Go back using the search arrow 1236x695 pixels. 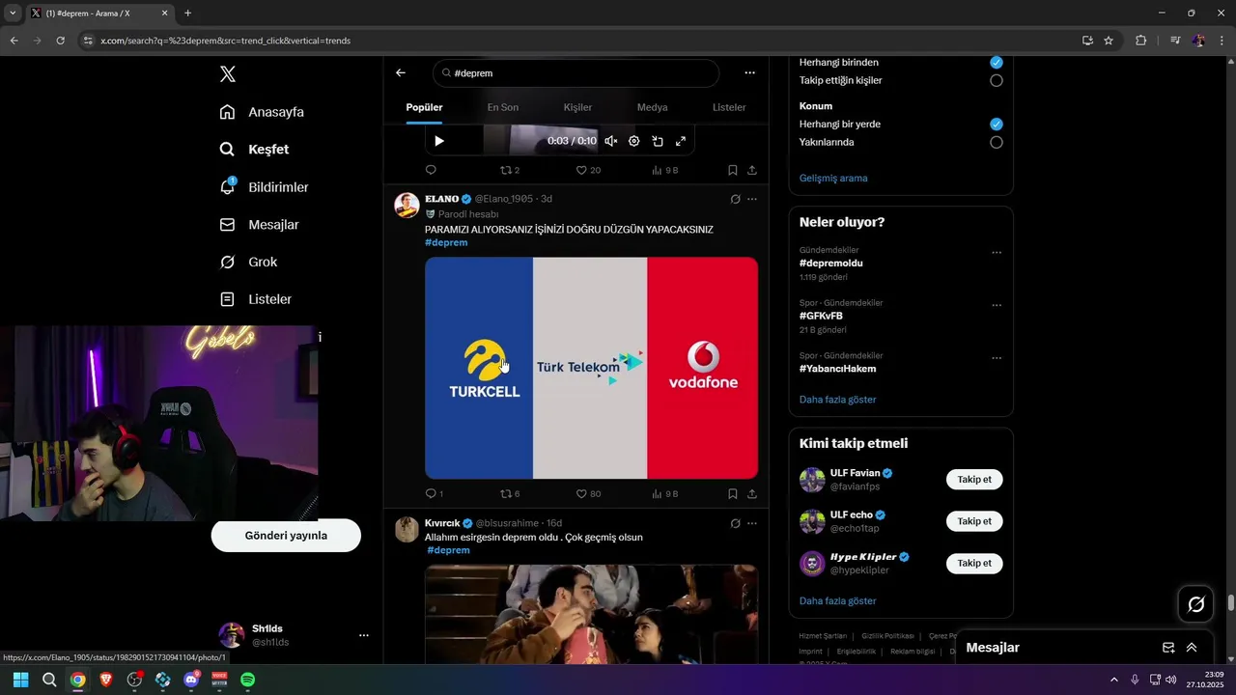401,72
